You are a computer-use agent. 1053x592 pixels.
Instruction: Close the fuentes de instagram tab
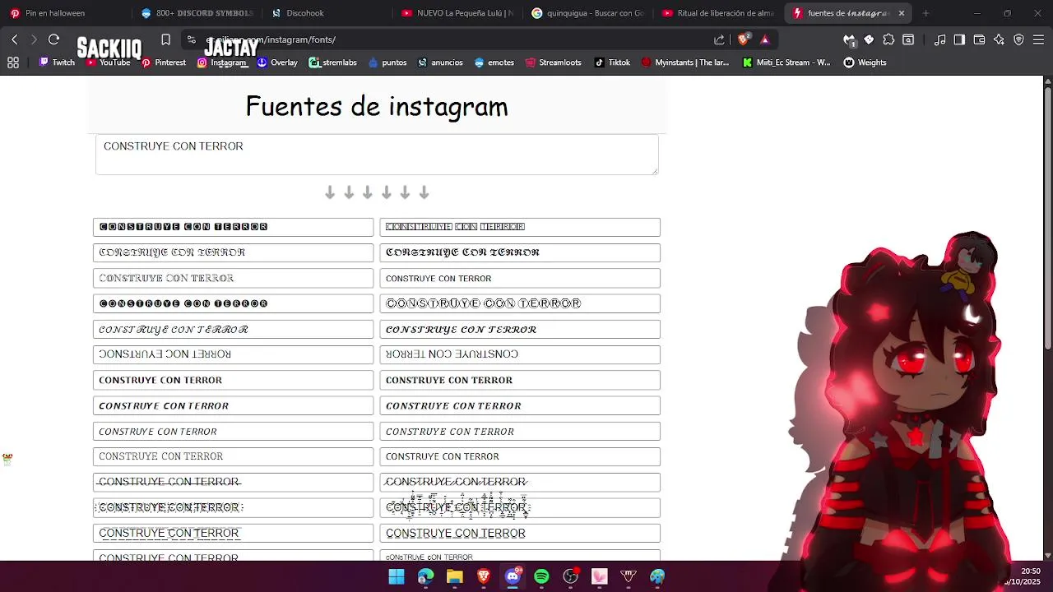tap(902, 13)
